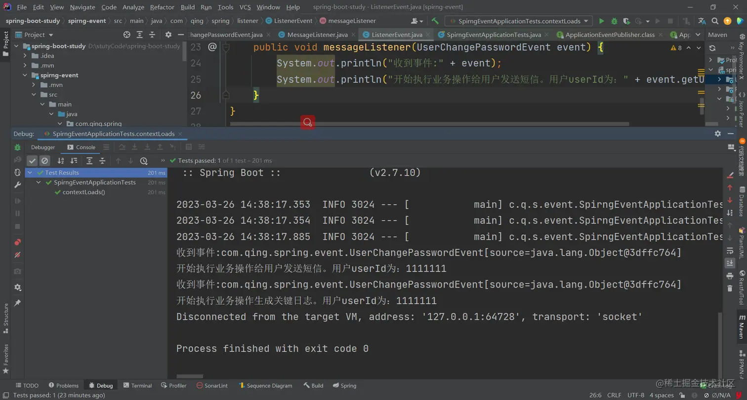This screenshot has width=747, height=400.
Task: Sort test results by duration
Action: pos(74,161)
